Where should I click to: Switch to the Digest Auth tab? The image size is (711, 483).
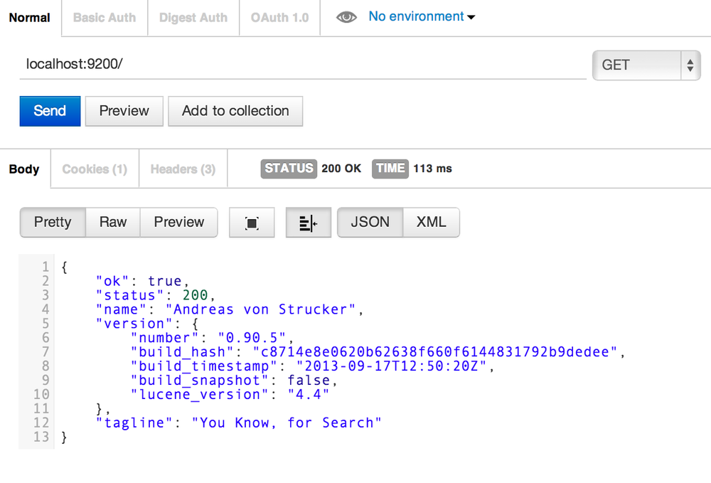(x=193, y=17)
